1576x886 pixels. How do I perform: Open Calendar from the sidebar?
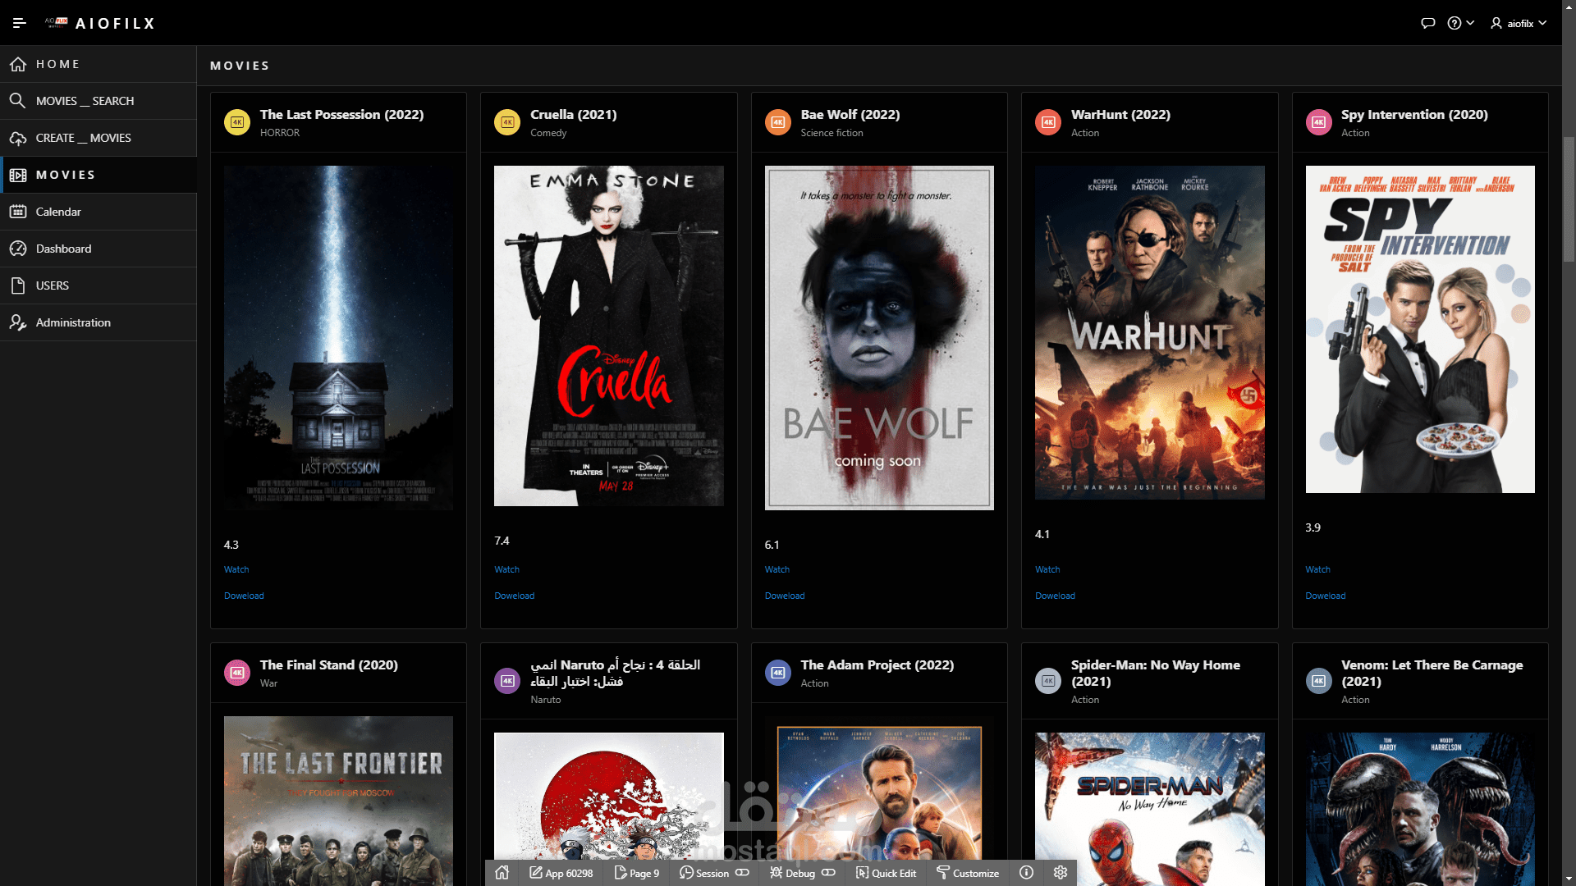point(58,211)
